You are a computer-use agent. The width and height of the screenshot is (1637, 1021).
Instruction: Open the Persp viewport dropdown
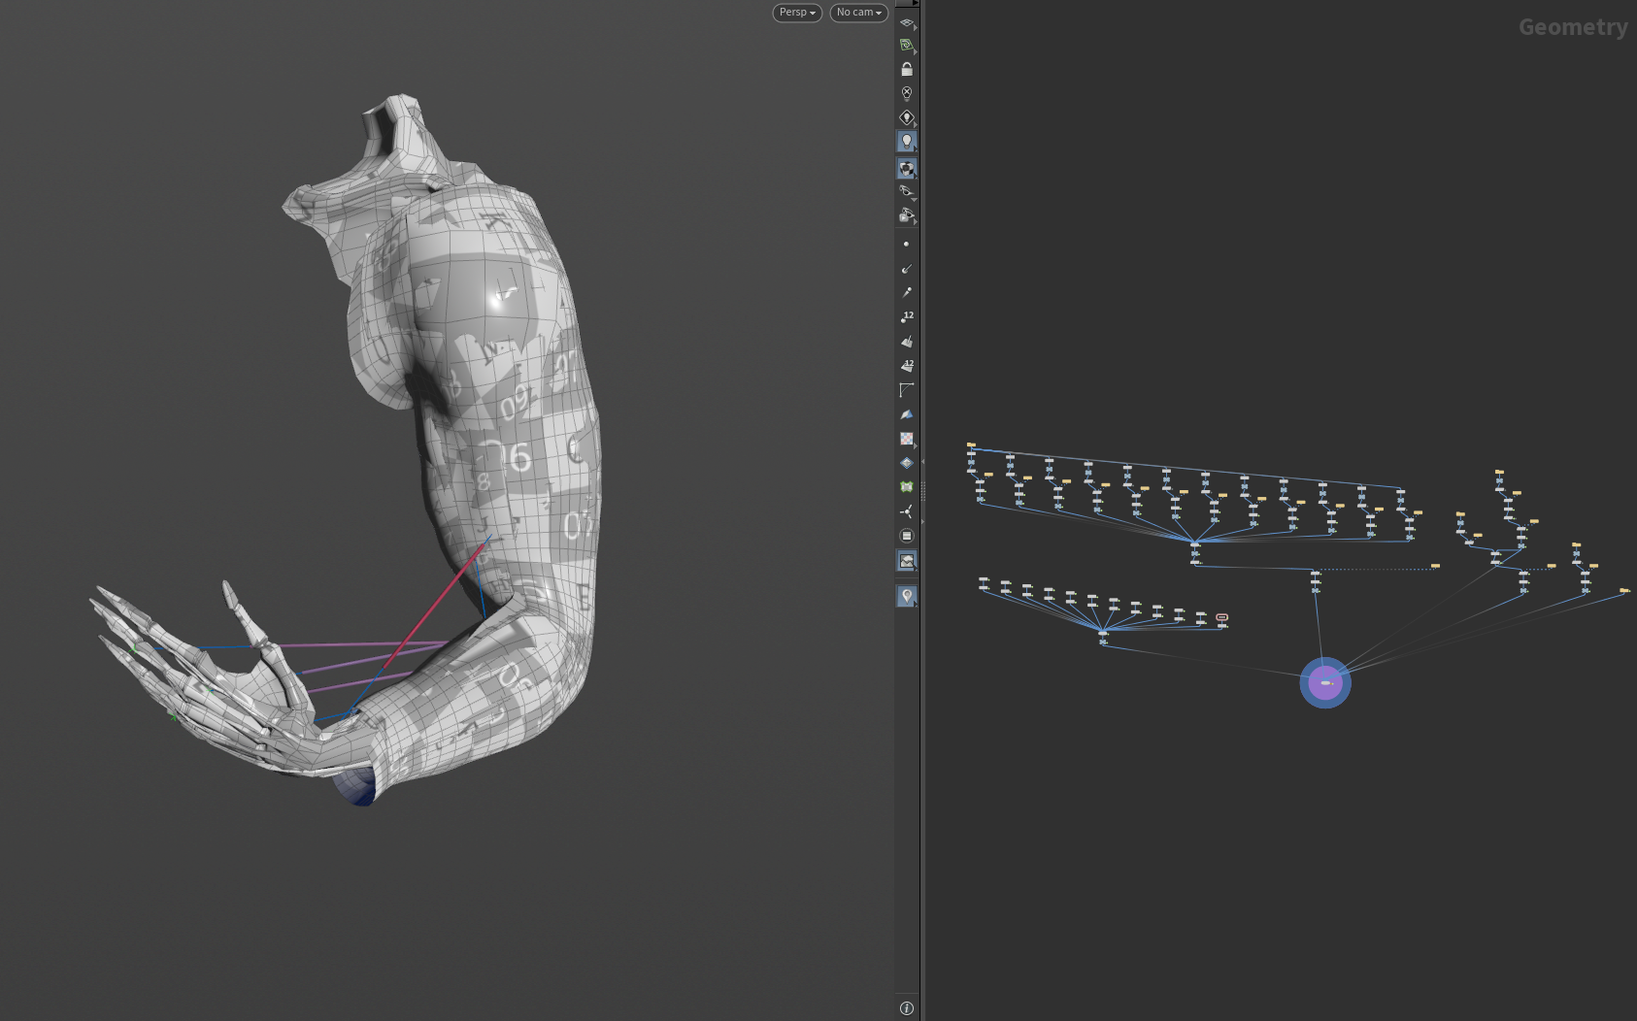point(797,13)
